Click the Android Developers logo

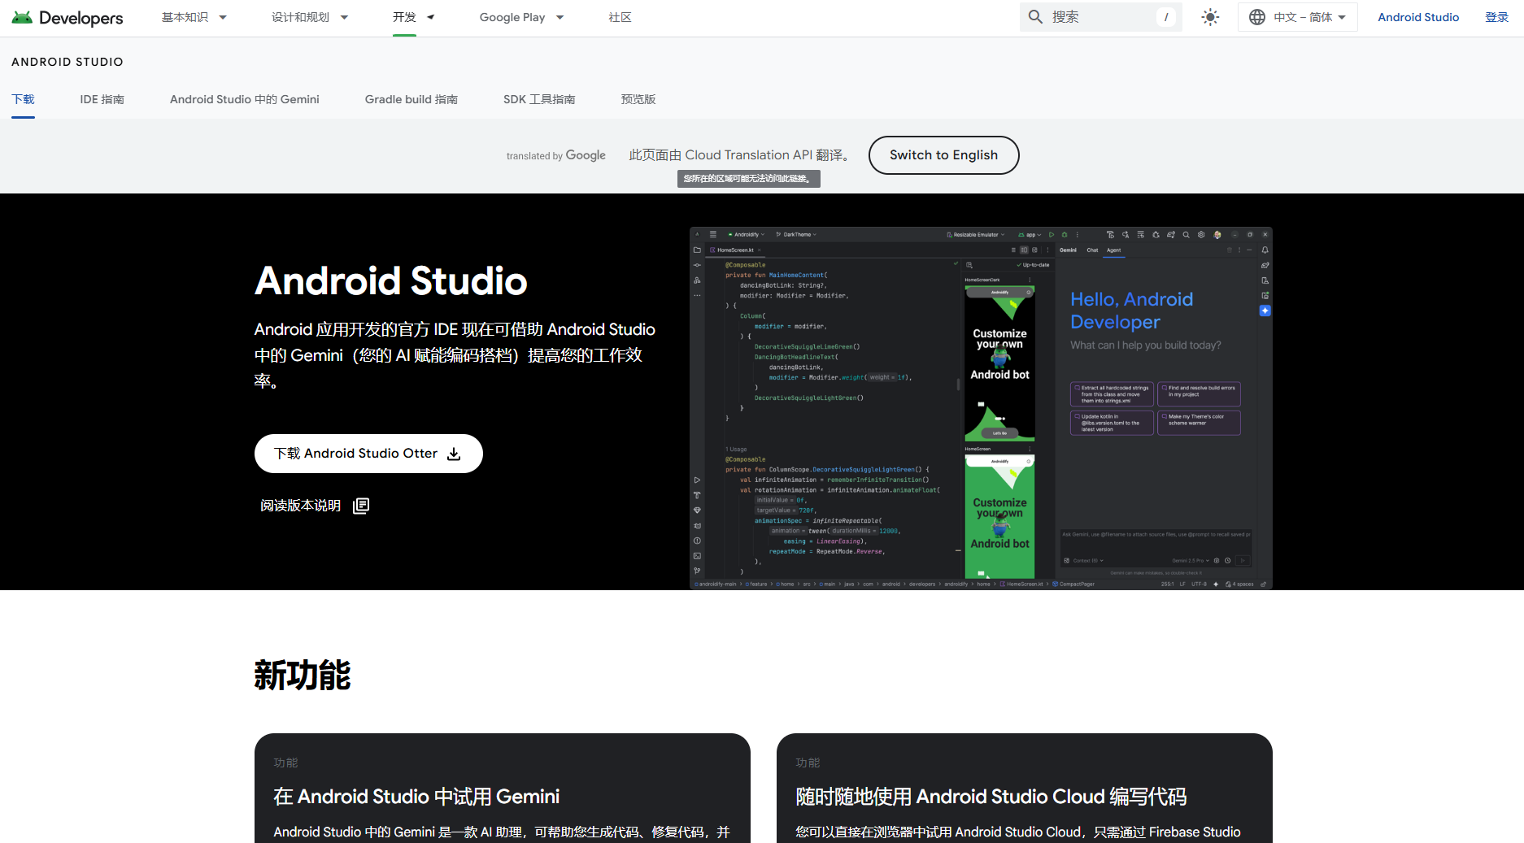pyautogui.click(x=67, y=17)
